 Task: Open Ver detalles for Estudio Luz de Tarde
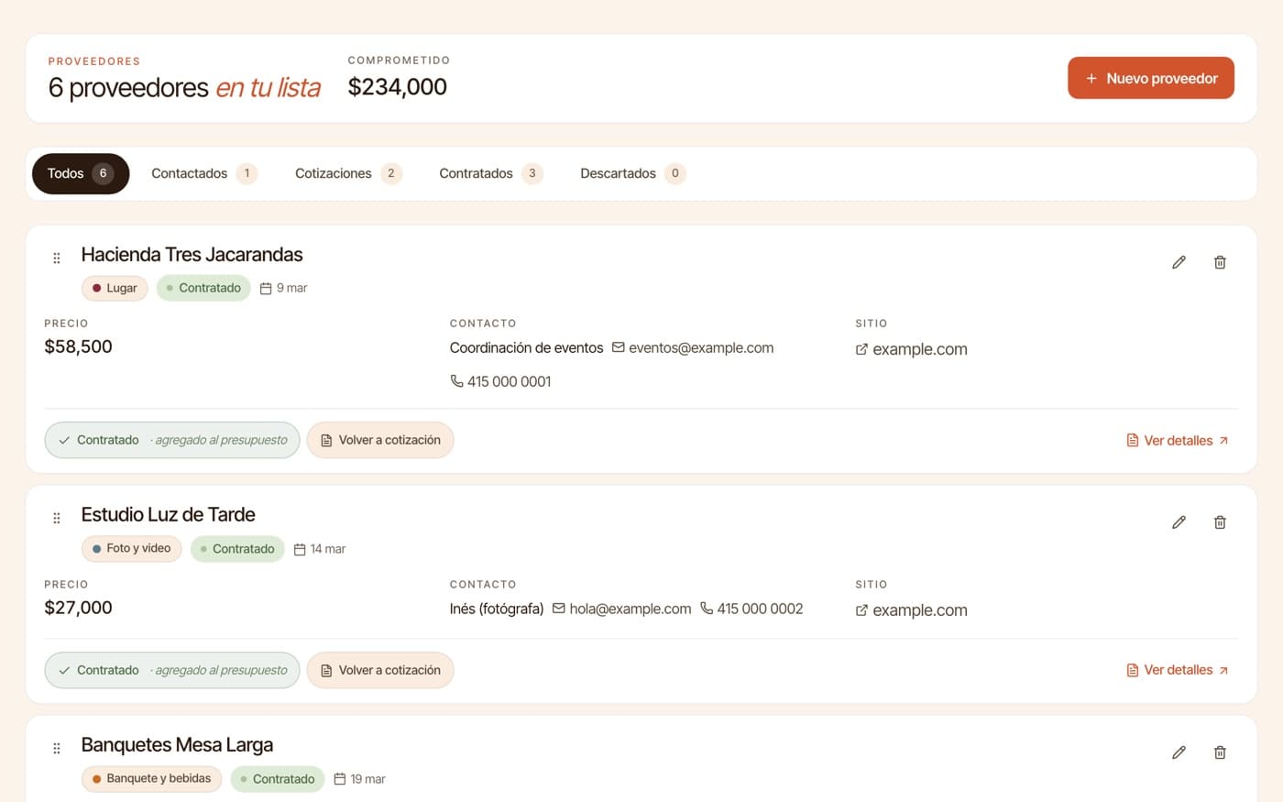[x=1178, y=670]
